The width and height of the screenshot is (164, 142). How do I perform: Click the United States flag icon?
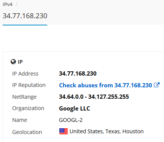point(64,131)
